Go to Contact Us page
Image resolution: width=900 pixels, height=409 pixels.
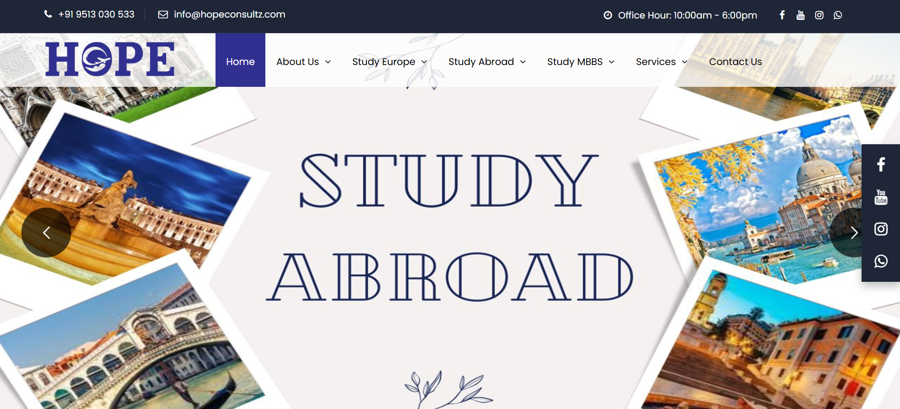(x=735, y=62)
